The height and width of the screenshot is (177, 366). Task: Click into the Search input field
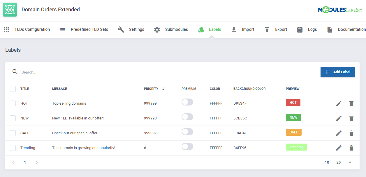click(x=48, y=72)
